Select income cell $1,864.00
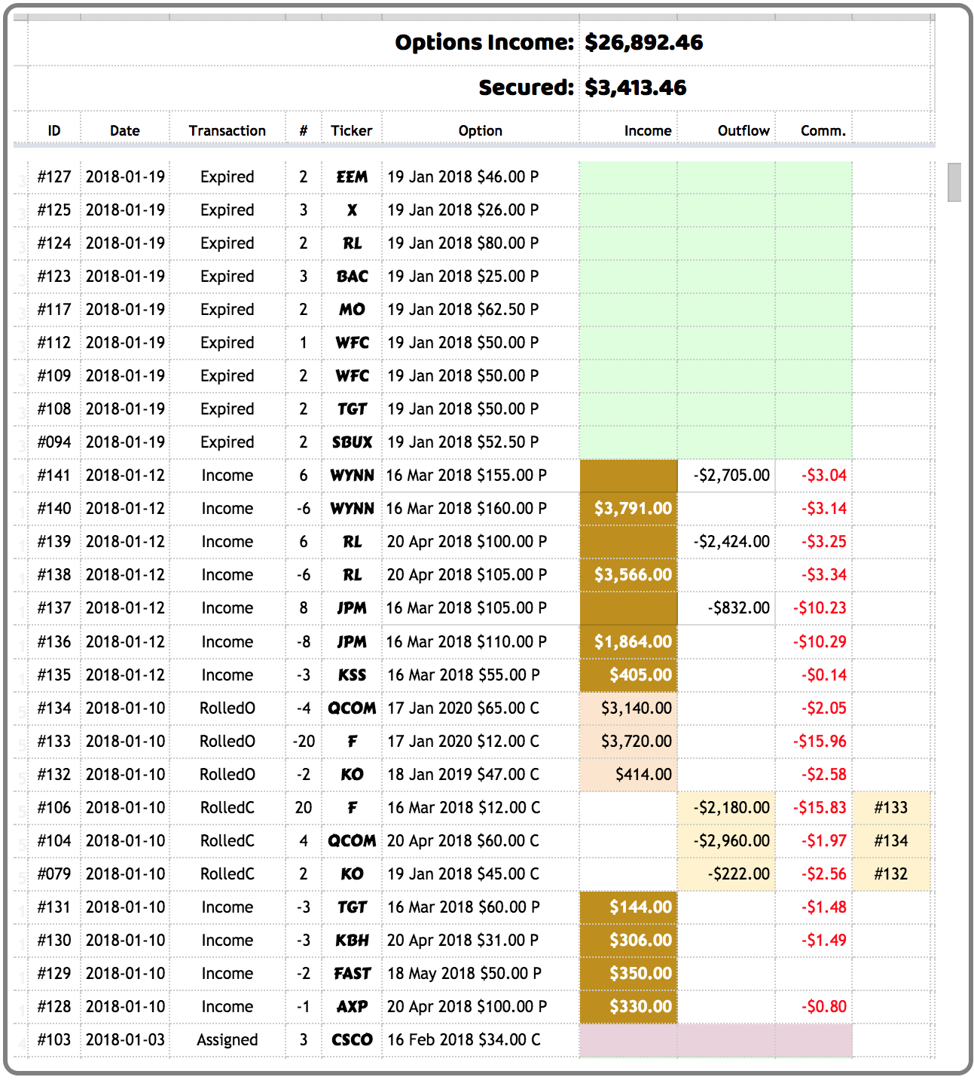This screenshot has width=974, height=1080. pos(629,642)
